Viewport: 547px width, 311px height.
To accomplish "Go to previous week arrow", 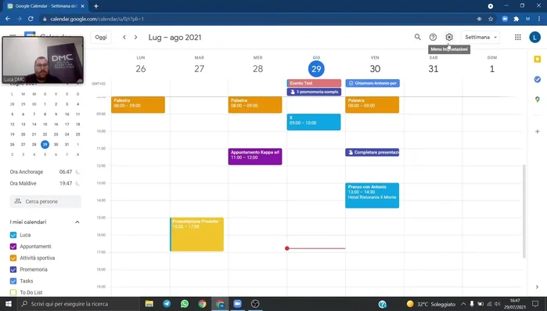I will coord(124,37).
